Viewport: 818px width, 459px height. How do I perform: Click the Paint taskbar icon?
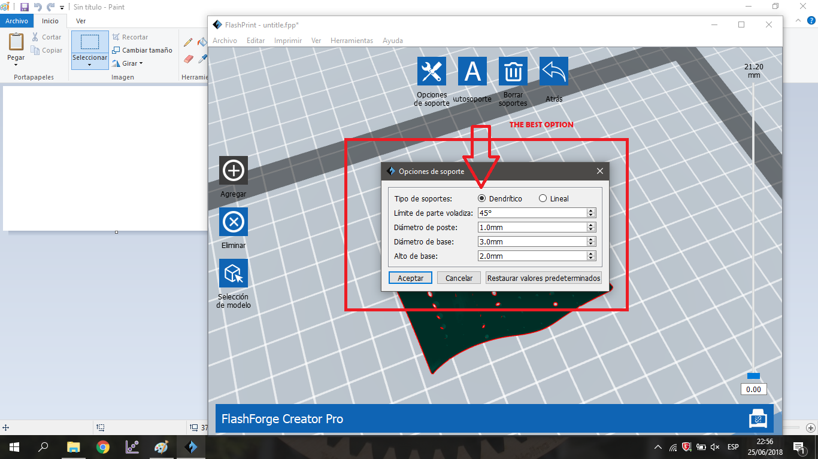coord(162,446)
